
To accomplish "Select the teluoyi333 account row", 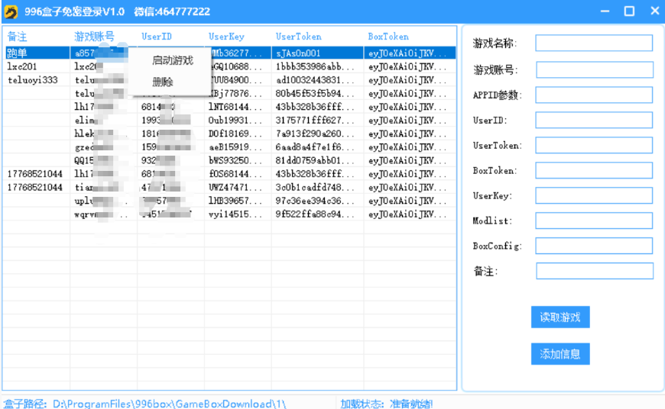I will [32, 81].
